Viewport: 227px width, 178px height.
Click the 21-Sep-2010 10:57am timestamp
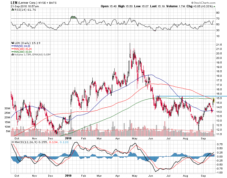point(25,6)
